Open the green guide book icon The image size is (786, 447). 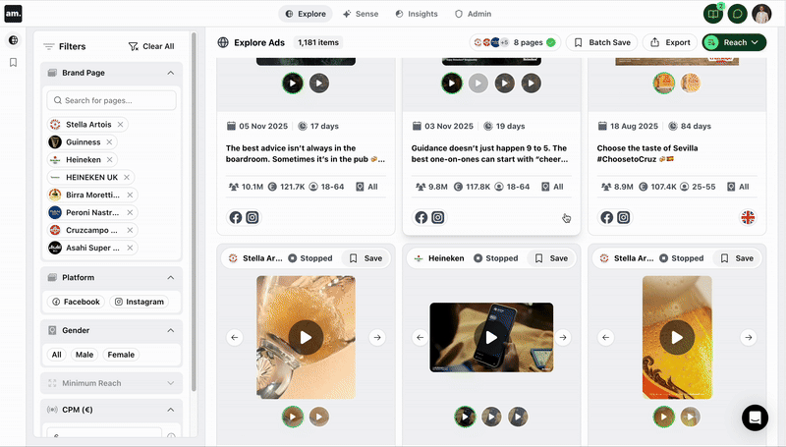pos(712,14)
